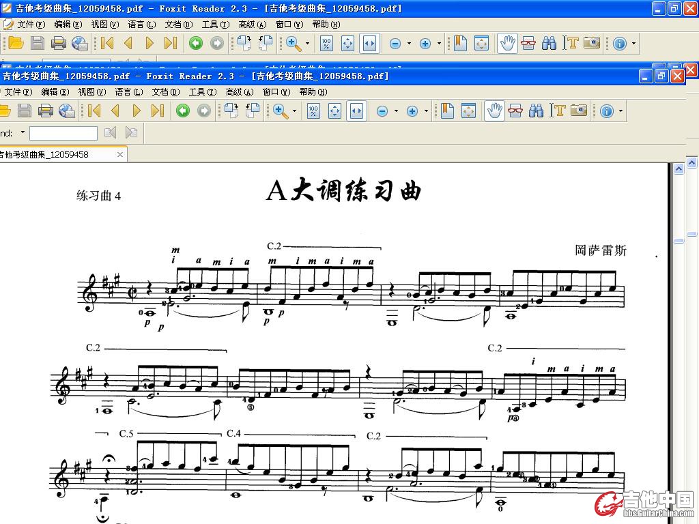This screenshot has width=699, height=524.
Task: Jump to last page in front window
Action: (158, 111)
